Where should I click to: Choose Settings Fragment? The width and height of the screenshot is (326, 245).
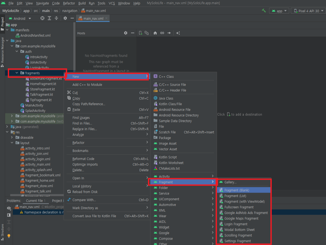(x=244, y=241)
